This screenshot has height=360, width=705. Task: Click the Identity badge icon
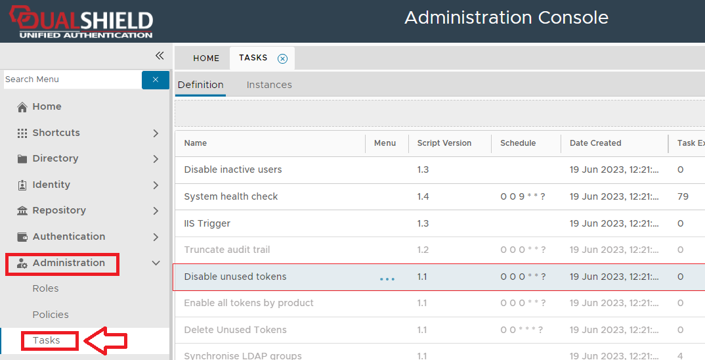click(22, 185)
